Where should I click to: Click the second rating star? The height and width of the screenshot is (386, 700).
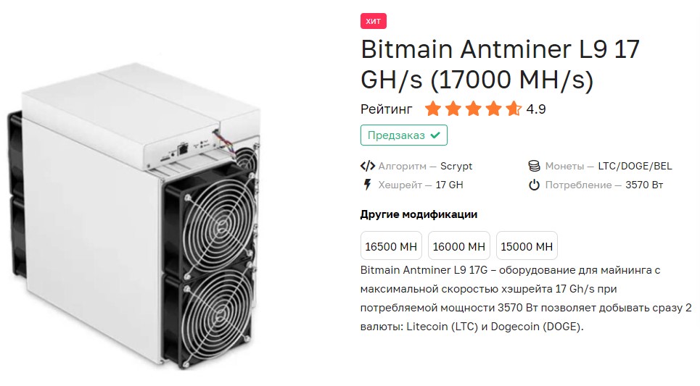click(453, 109)
